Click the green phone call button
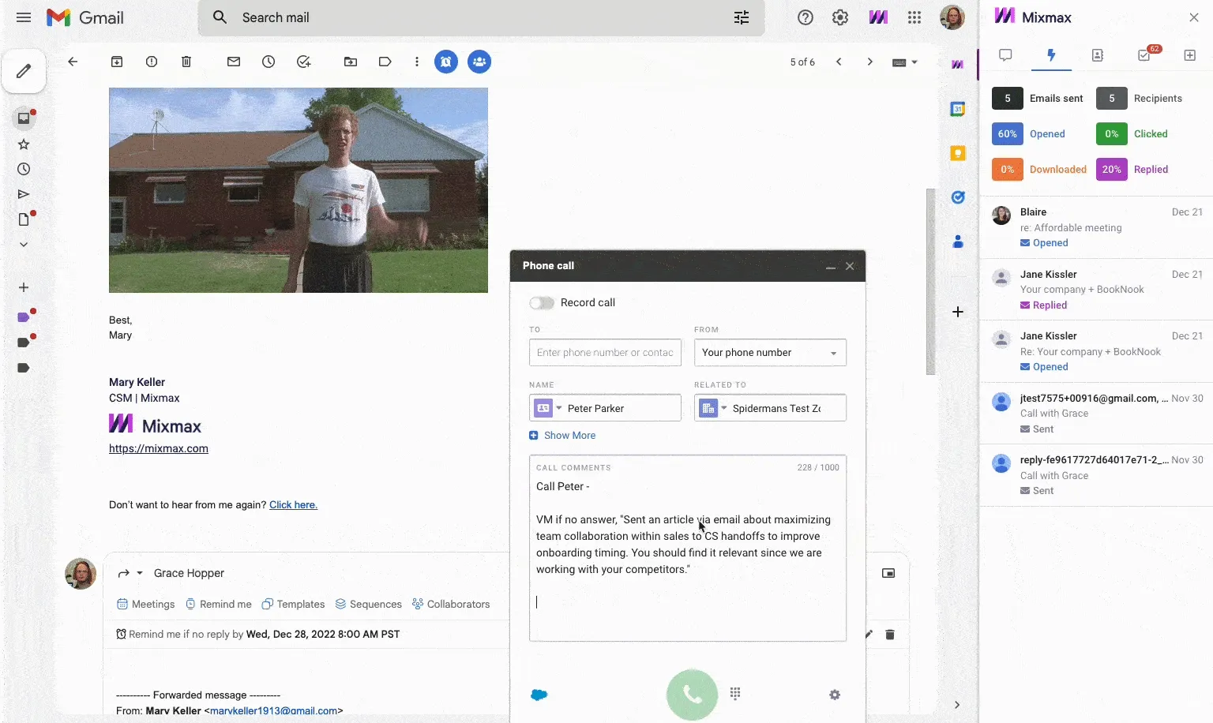 pos(692,695)
